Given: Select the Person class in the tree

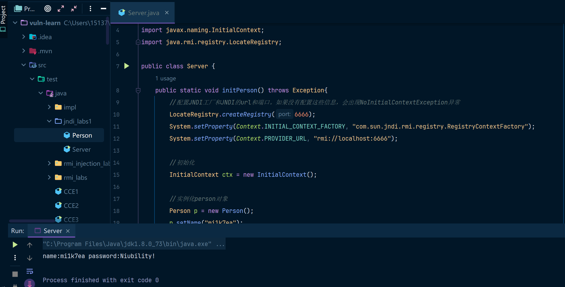Looking at the screenshot, I should tap(59, 135).
